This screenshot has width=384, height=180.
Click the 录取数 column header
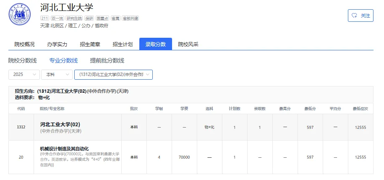point(260,109)
